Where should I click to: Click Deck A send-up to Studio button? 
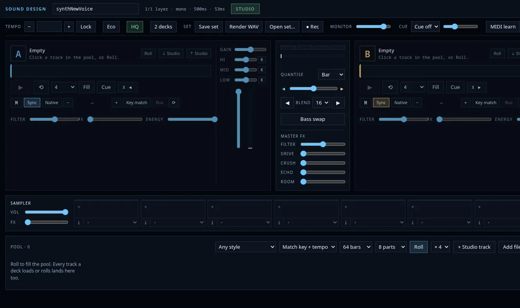click(x=199, y=53)
